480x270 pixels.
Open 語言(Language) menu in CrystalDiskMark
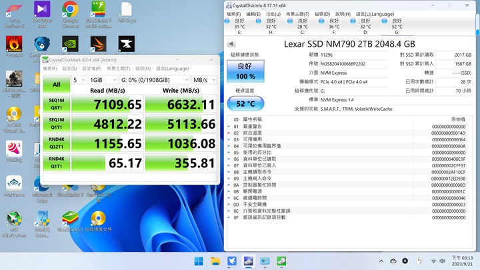point(173,69)
